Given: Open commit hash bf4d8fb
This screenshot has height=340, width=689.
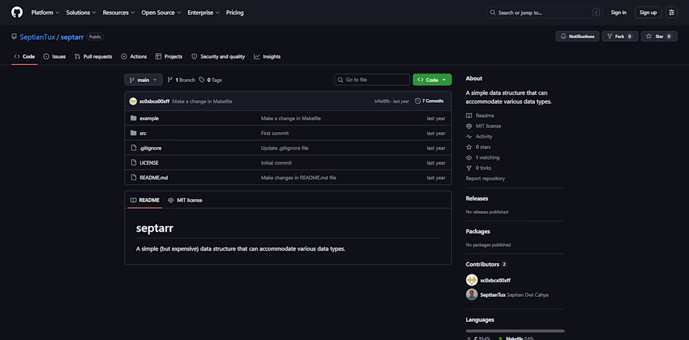Looking at the screenshot, I should click(382, 101).
